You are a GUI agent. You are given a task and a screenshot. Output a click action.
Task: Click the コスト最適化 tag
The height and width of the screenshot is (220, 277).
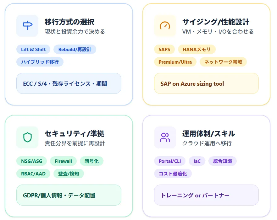tap(173, 174)
